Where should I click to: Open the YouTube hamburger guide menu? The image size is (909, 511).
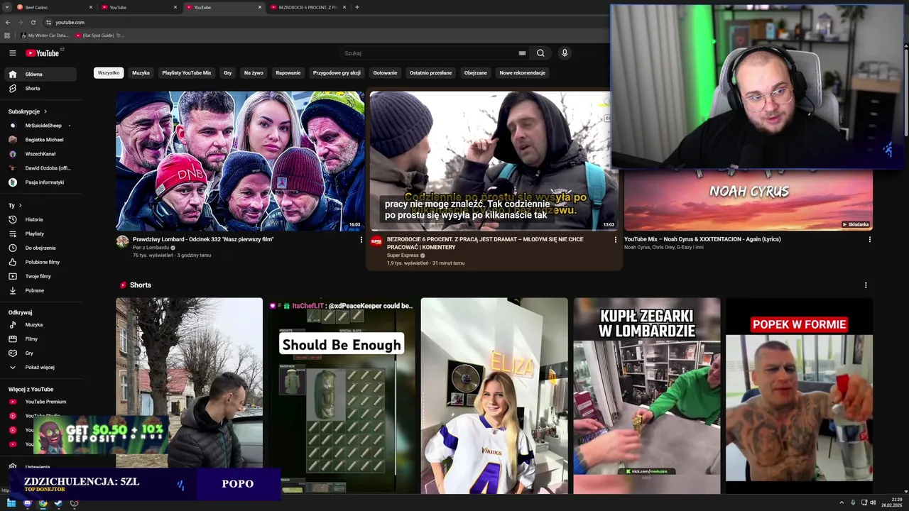[12, 53]
